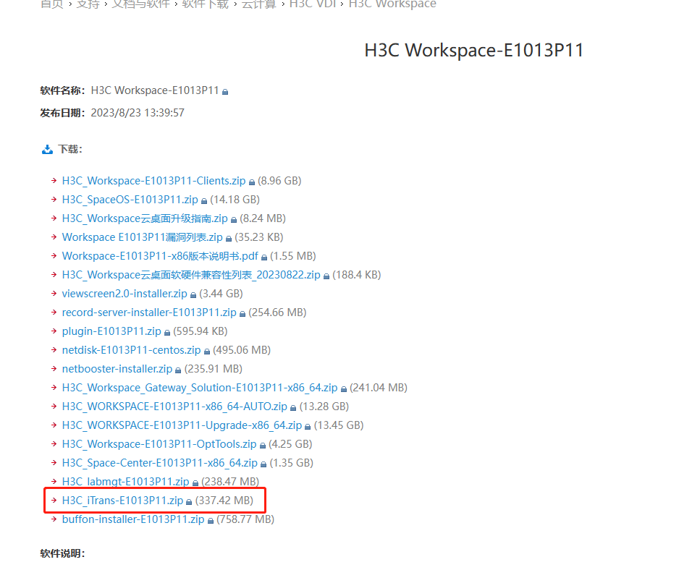
Task: Click lock icon after Gateway_Solution zip
Action: coord(344,389)
